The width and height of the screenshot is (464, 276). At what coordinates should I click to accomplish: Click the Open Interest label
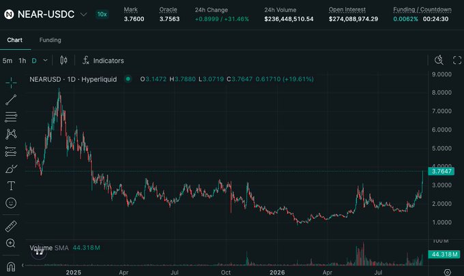point(347,10)
